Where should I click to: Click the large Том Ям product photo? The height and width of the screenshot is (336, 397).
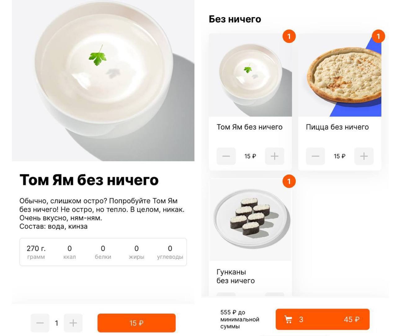pyautogui.click(x=103, y=81)
